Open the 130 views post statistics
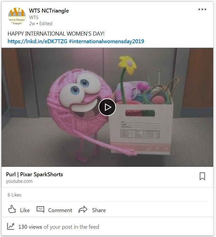 pos(59,227)
